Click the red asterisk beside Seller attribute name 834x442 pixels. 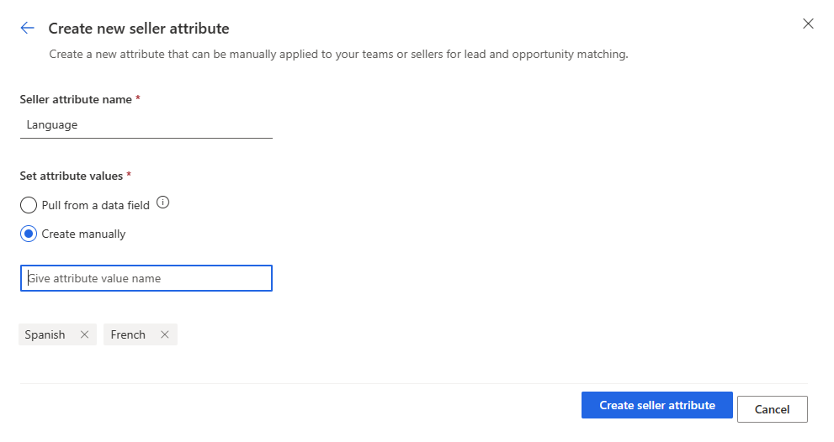[x=138, y=98]
